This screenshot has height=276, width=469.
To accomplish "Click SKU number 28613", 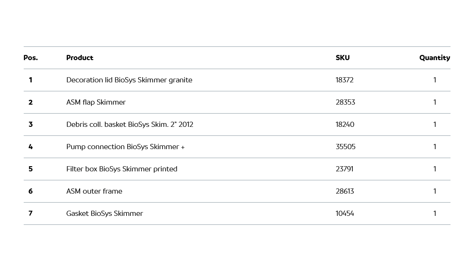I will coord(345,191).
